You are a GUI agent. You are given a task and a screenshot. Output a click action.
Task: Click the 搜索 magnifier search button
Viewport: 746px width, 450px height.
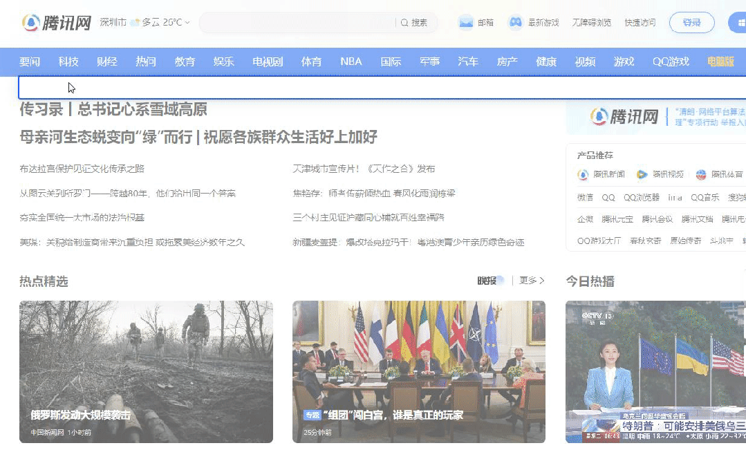[414, 22]
